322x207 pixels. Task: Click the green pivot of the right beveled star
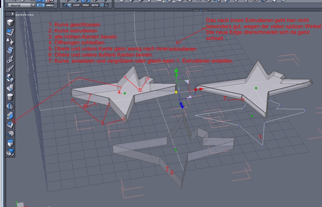point(256,88)
